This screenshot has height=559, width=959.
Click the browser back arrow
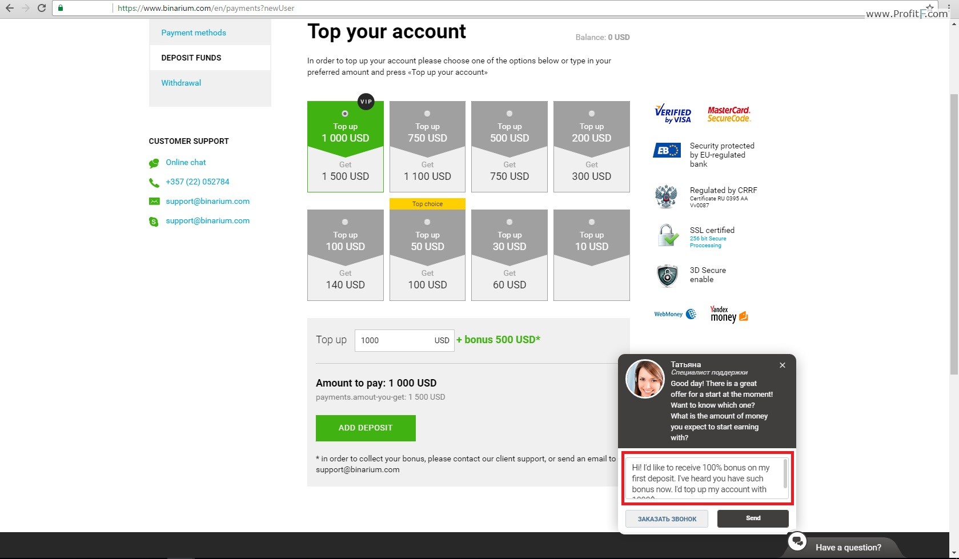9,8
